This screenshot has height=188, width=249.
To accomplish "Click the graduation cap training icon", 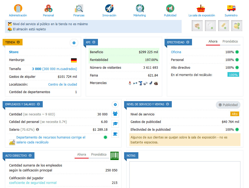I will point(115,124).
